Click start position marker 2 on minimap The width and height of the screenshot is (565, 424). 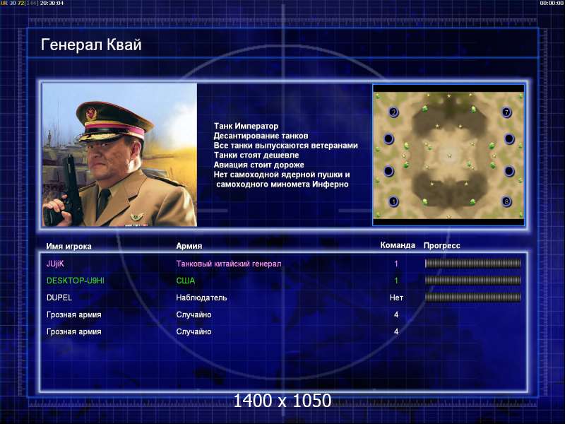click(x=393, y=112)
